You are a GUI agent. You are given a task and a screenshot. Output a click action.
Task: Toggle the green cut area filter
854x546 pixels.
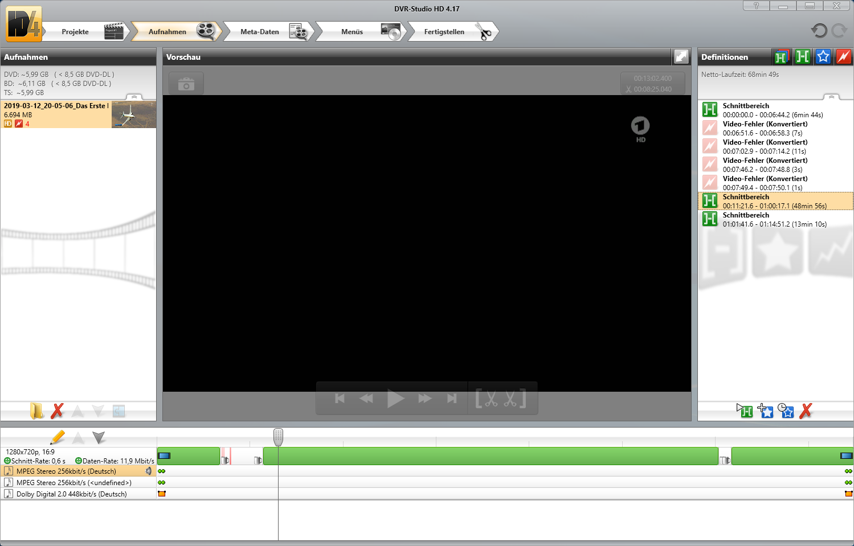pos(802,56)
